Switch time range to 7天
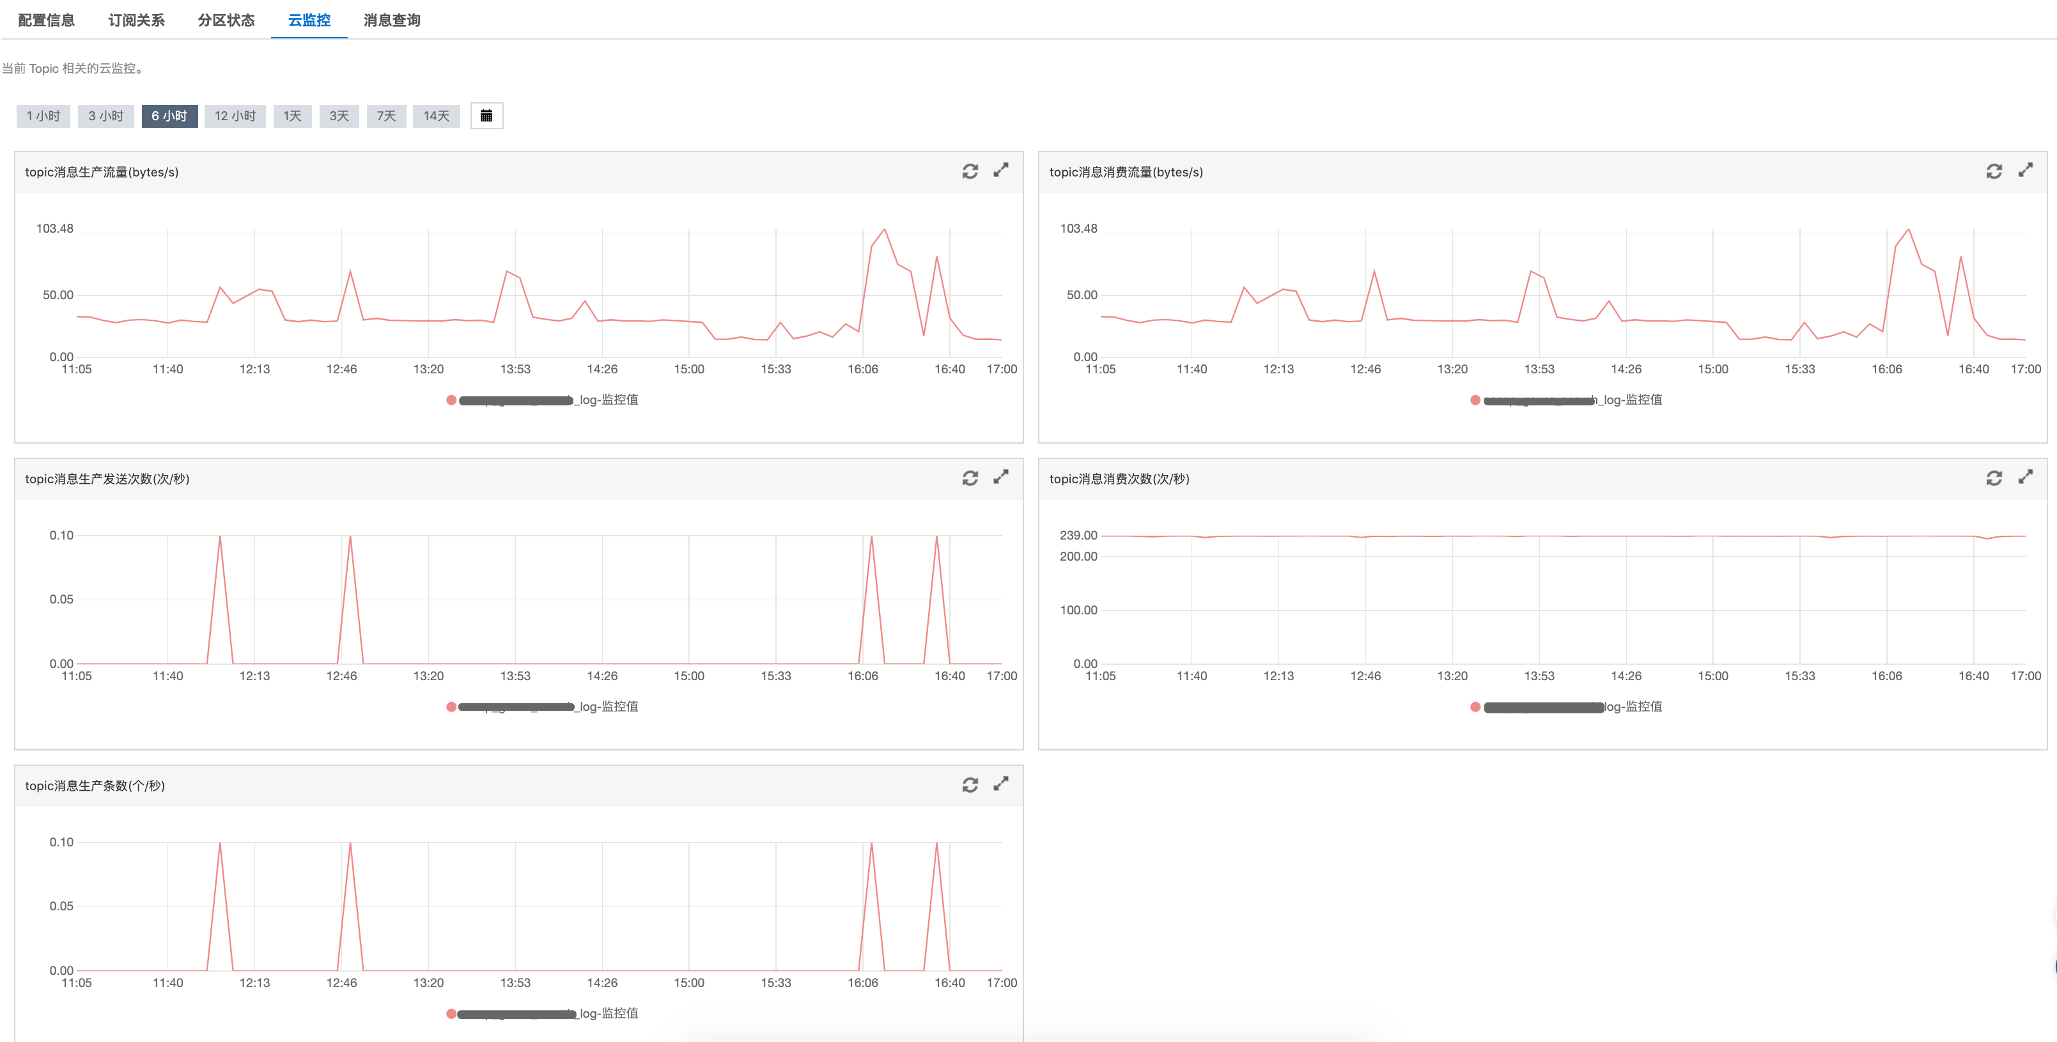The image size is (2057, 1042). click(x=387, y=116)
